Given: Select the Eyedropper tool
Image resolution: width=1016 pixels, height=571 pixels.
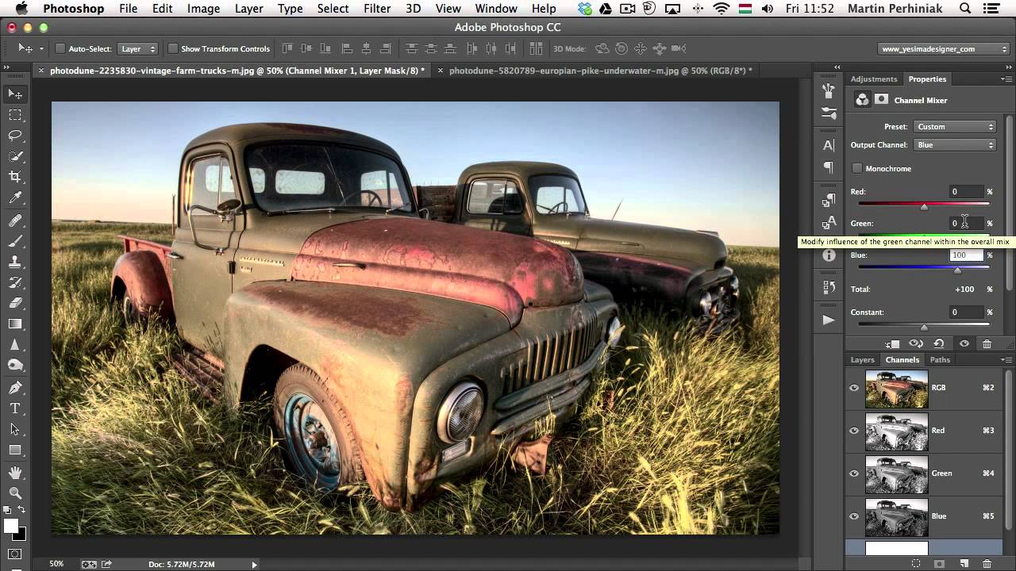Looking at the screenshot, I should [15, 197].
